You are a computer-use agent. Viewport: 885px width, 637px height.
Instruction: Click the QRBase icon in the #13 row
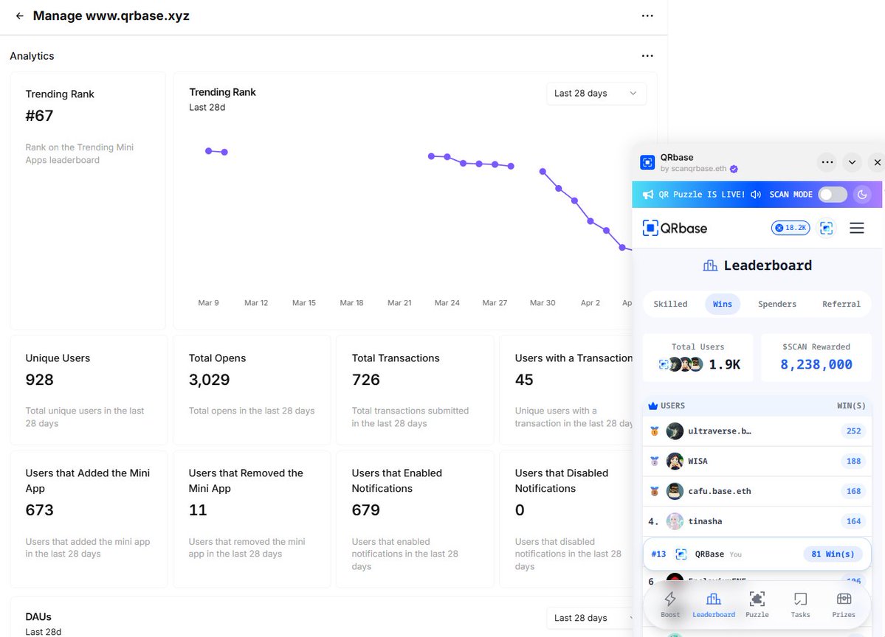coord(681,554)
